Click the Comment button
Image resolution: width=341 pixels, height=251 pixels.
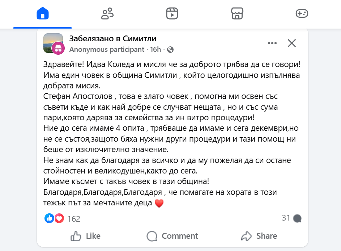pyautogui.click(x=172, y=236)
